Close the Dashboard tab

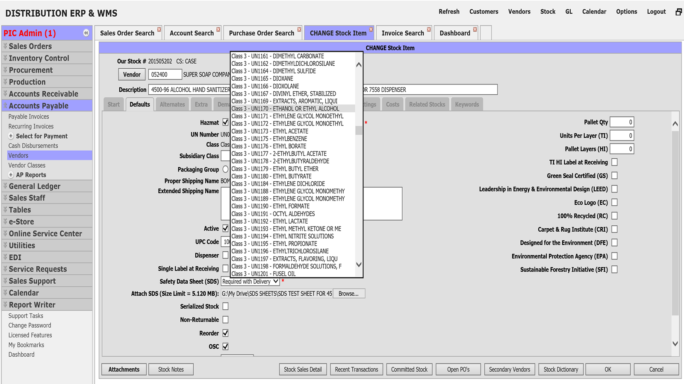point(475,29)
